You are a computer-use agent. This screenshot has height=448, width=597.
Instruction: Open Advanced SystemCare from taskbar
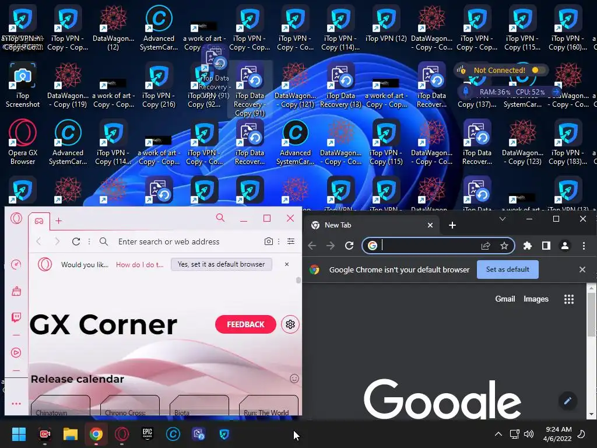point(173,434)
